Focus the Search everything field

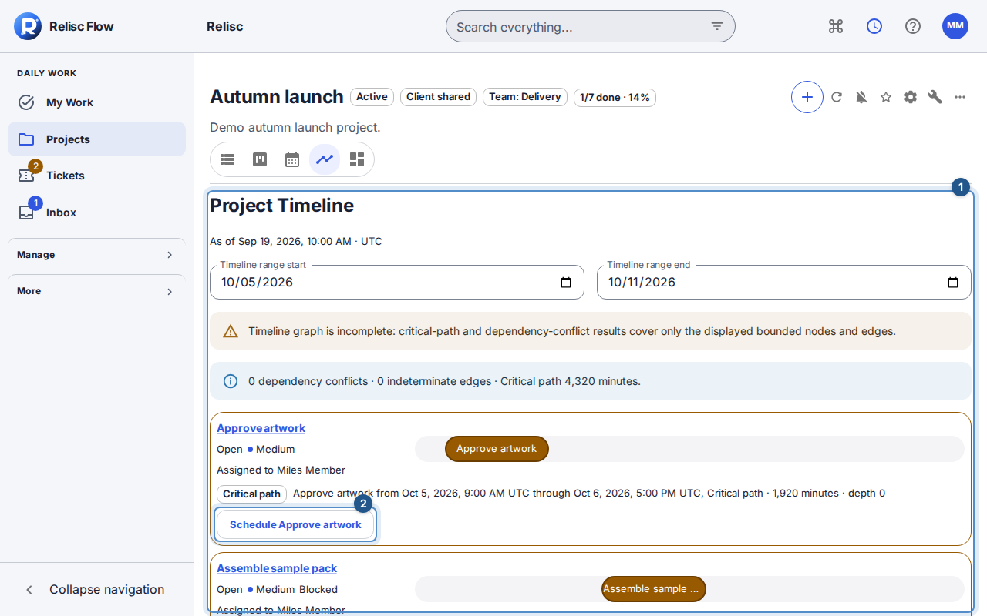pos(591,26)
